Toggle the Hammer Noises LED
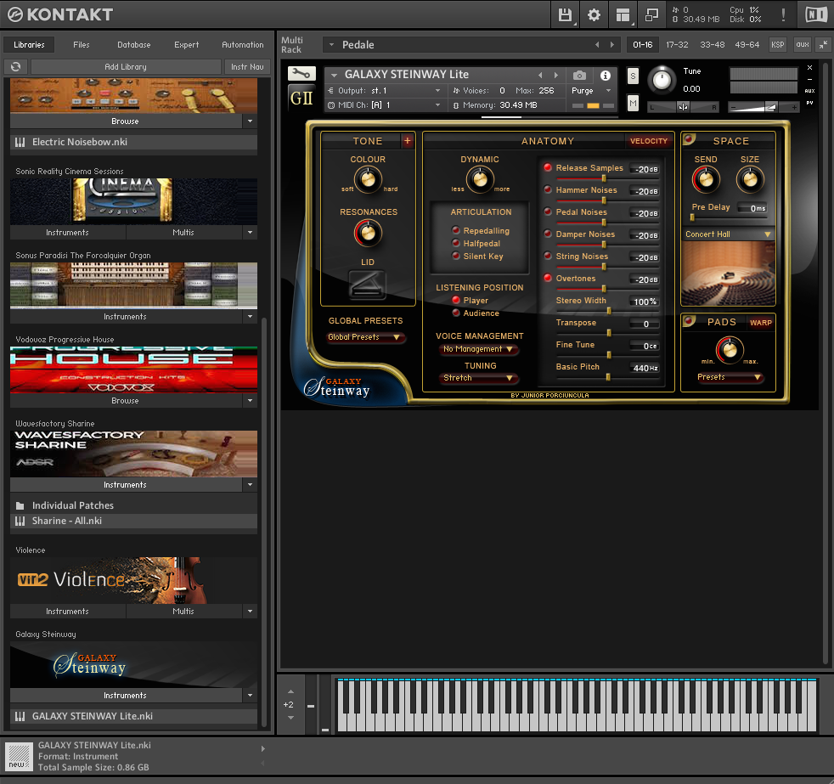The width and height of the screenshot is (834, 784). (x=547, y=189)
